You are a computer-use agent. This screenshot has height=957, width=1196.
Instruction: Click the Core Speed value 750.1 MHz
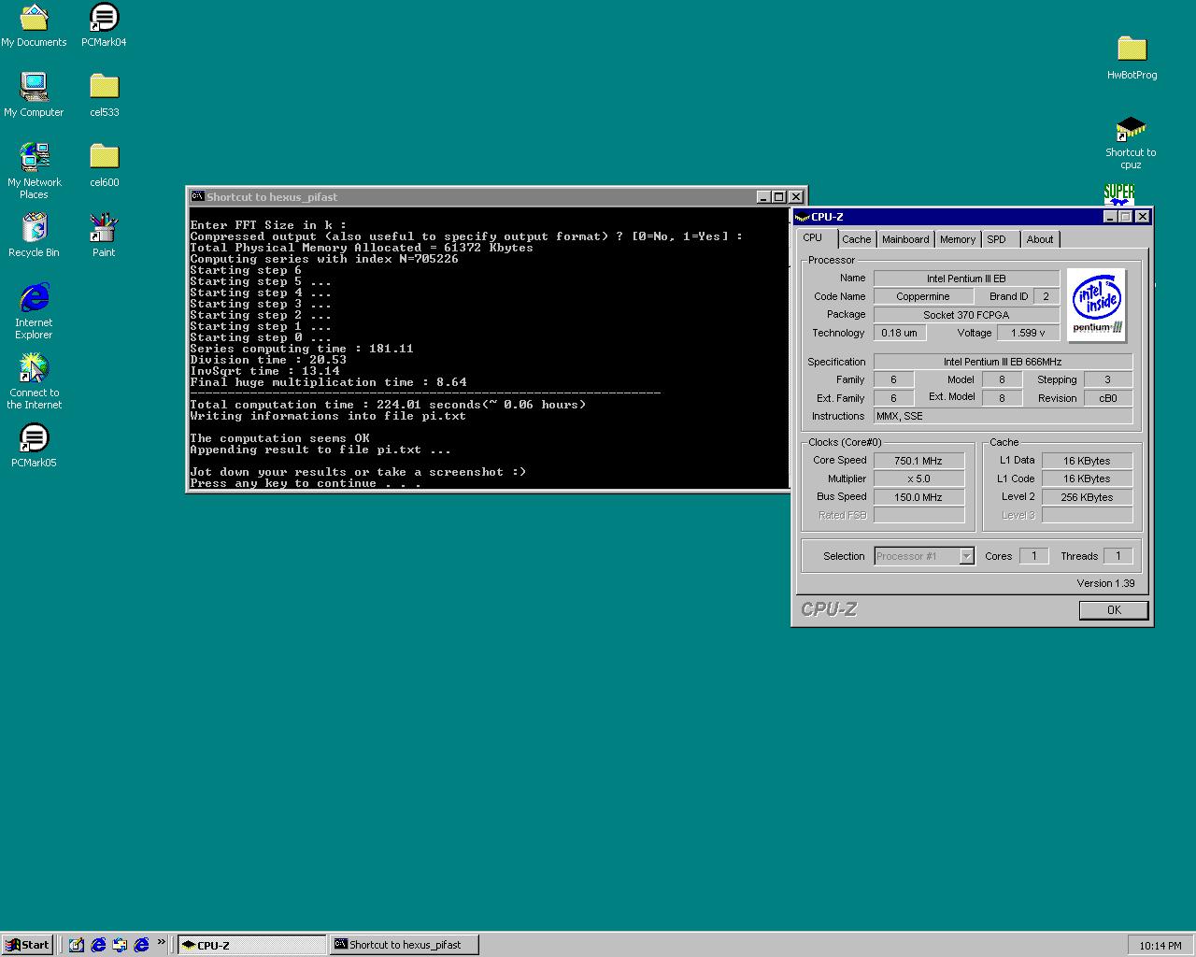[918, 461]
